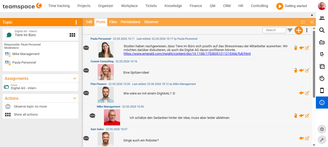Screen dimensions: 328x147
Task: Open the CRM menu
Action: pyautogui.click(x=227, y=6)
